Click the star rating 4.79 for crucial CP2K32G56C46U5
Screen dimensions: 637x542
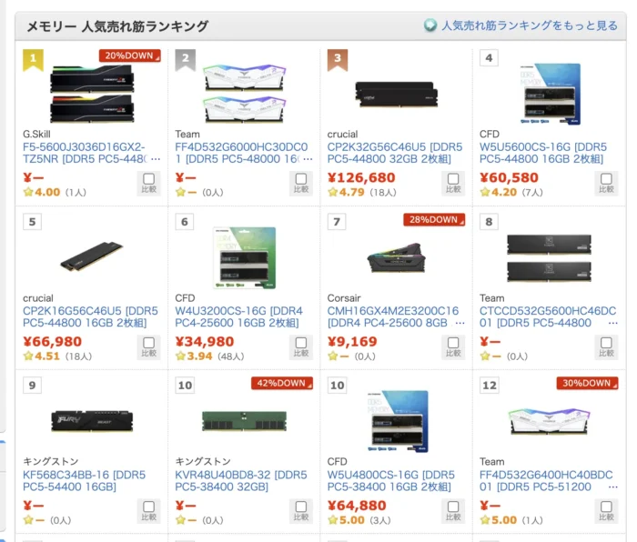[x=346, y=192]
